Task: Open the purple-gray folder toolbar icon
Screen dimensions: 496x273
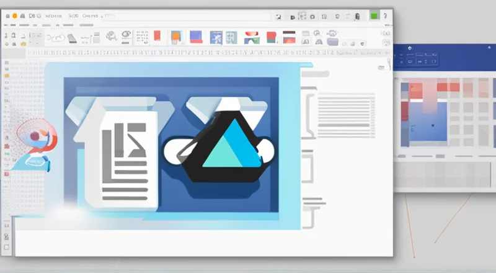Action: (333, 42)
